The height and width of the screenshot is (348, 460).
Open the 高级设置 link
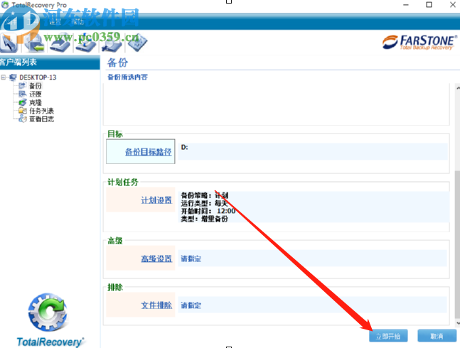tap(156, 259)
